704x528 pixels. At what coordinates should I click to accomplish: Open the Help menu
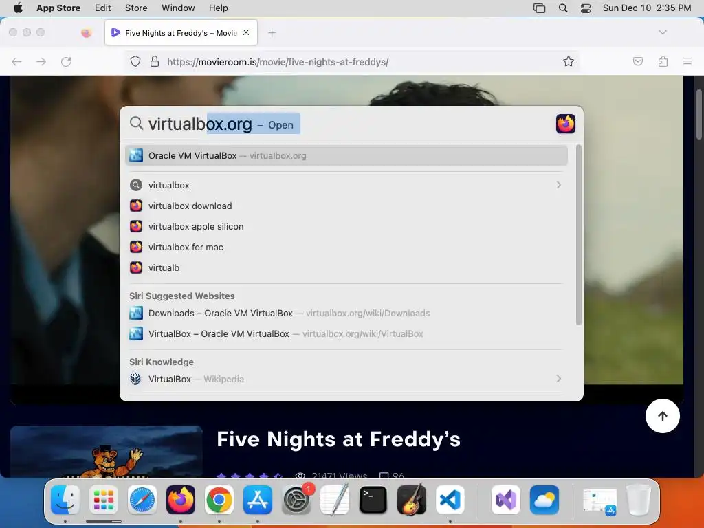tap(218, 8)
